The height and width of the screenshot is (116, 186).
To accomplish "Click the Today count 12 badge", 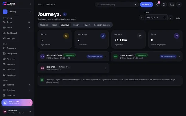I will pyautogui.click(x=29, y=22).
